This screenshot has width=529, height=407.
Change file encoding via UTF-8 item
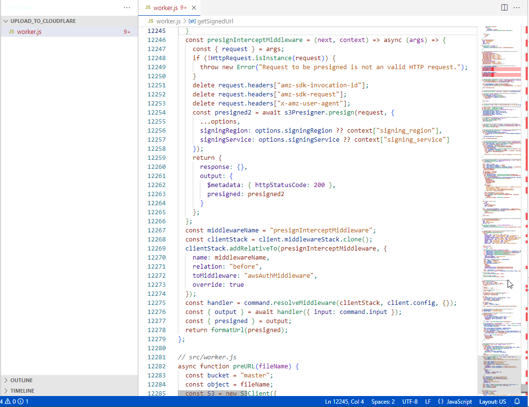410,401
